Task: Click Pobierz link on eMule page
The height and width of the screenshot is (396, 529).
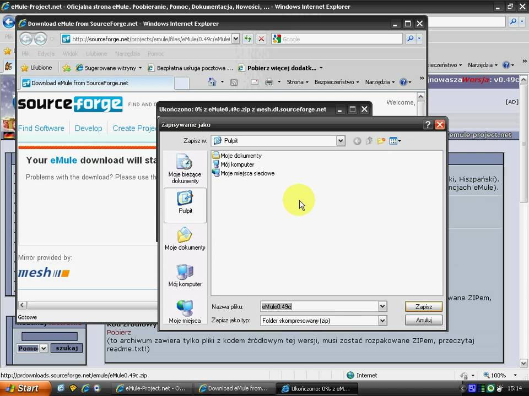Action: click(119, 332)
